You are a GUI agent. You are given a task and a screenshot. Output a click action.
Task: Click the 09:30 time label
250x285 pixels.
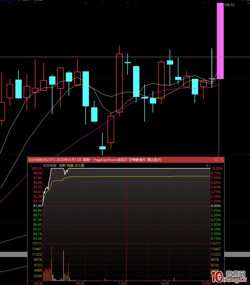click(x=38, y=283)
